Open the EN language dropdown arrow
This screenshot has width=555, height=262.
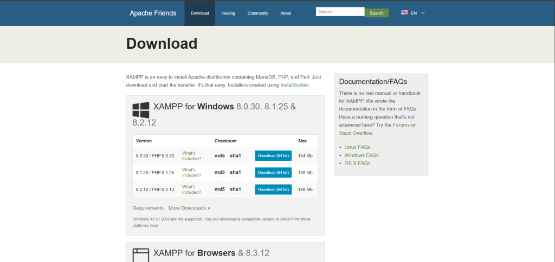tap(423, 14)
